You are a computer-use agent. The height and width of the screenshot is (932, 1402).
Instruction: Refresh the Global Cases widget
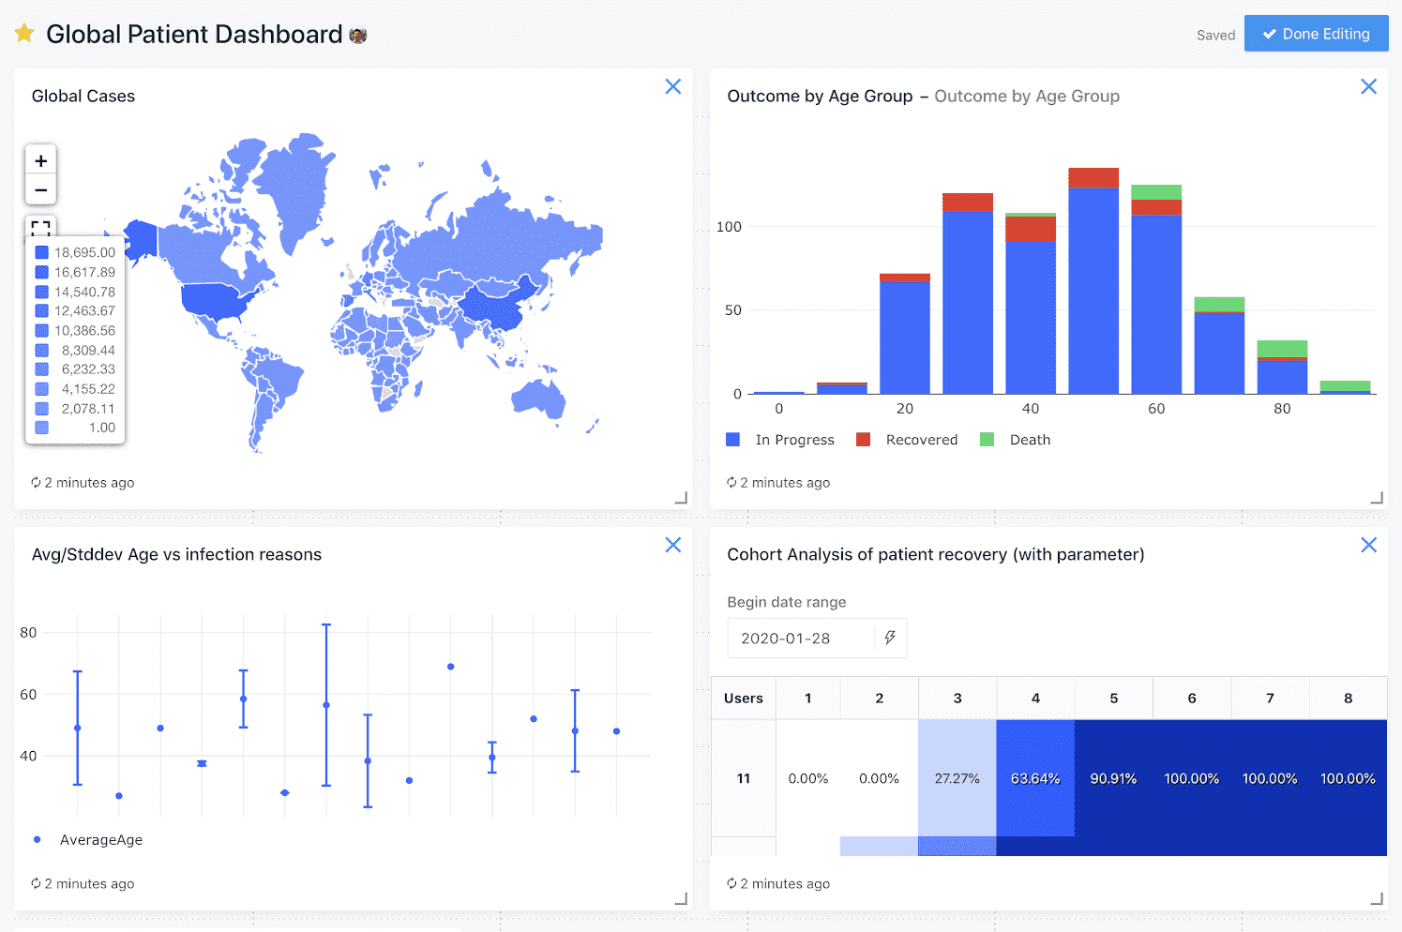pyautogui.click(x=36, y=482)
